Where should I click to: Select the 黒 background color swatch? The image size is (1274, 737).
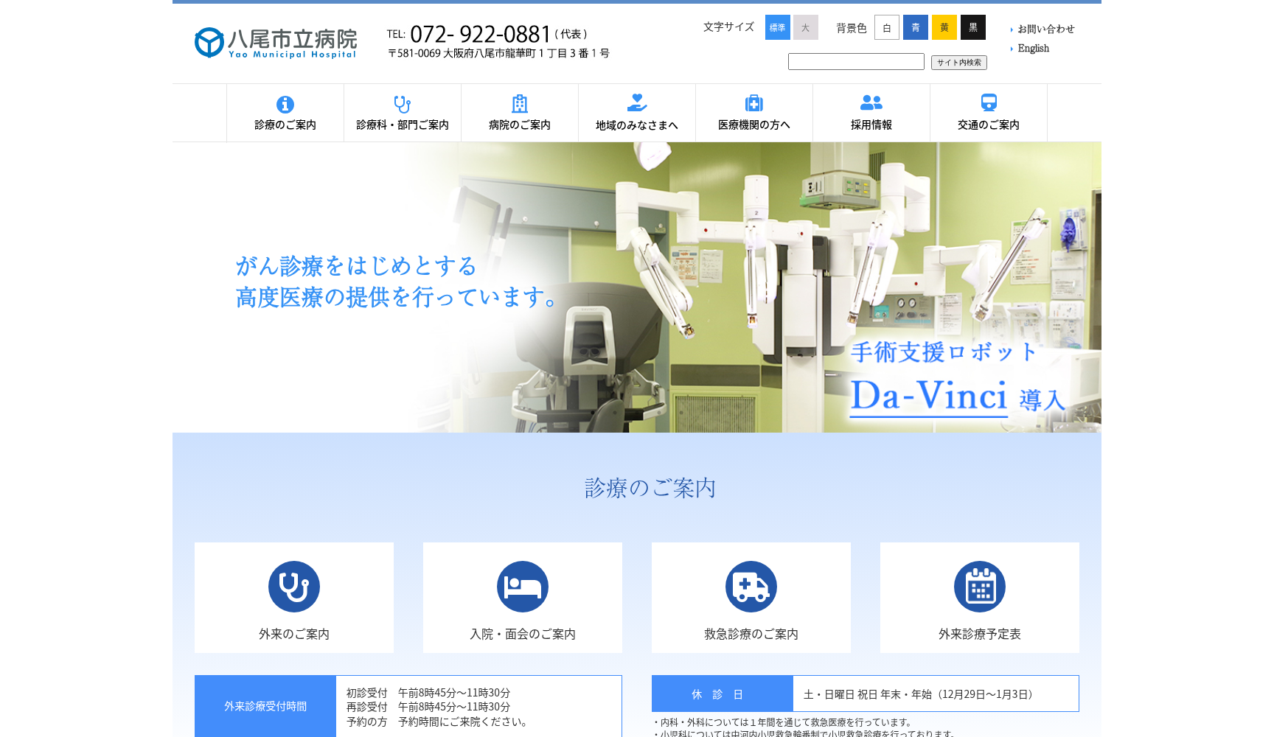[x=972, y=27]
